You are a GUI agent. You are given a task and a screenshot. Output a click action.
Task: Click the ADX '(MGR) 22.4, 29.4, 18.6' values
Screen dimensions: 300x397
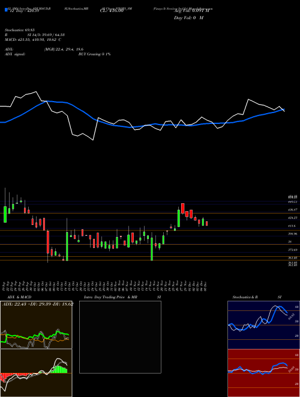(x=64, y=49)
